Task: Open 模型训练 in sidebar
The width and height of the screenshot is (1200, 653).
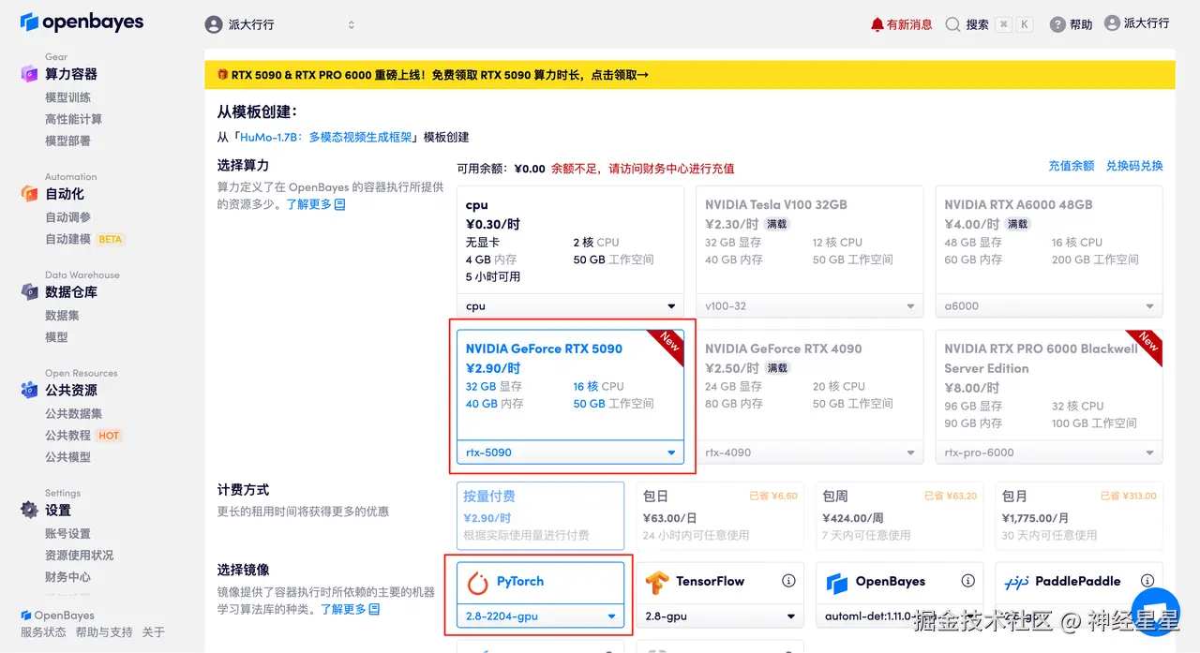Action: 68,97
